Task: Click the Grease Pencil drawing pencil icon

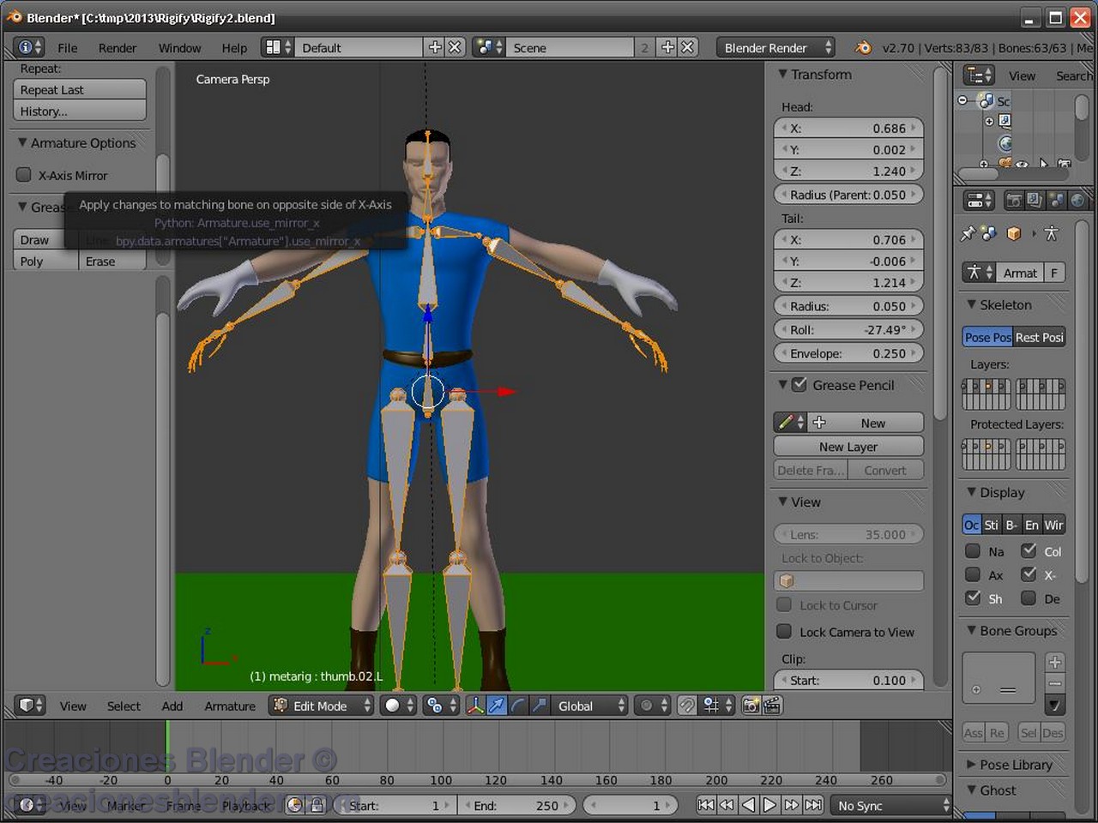Action: pyautogui.click(x=787, y=422)
